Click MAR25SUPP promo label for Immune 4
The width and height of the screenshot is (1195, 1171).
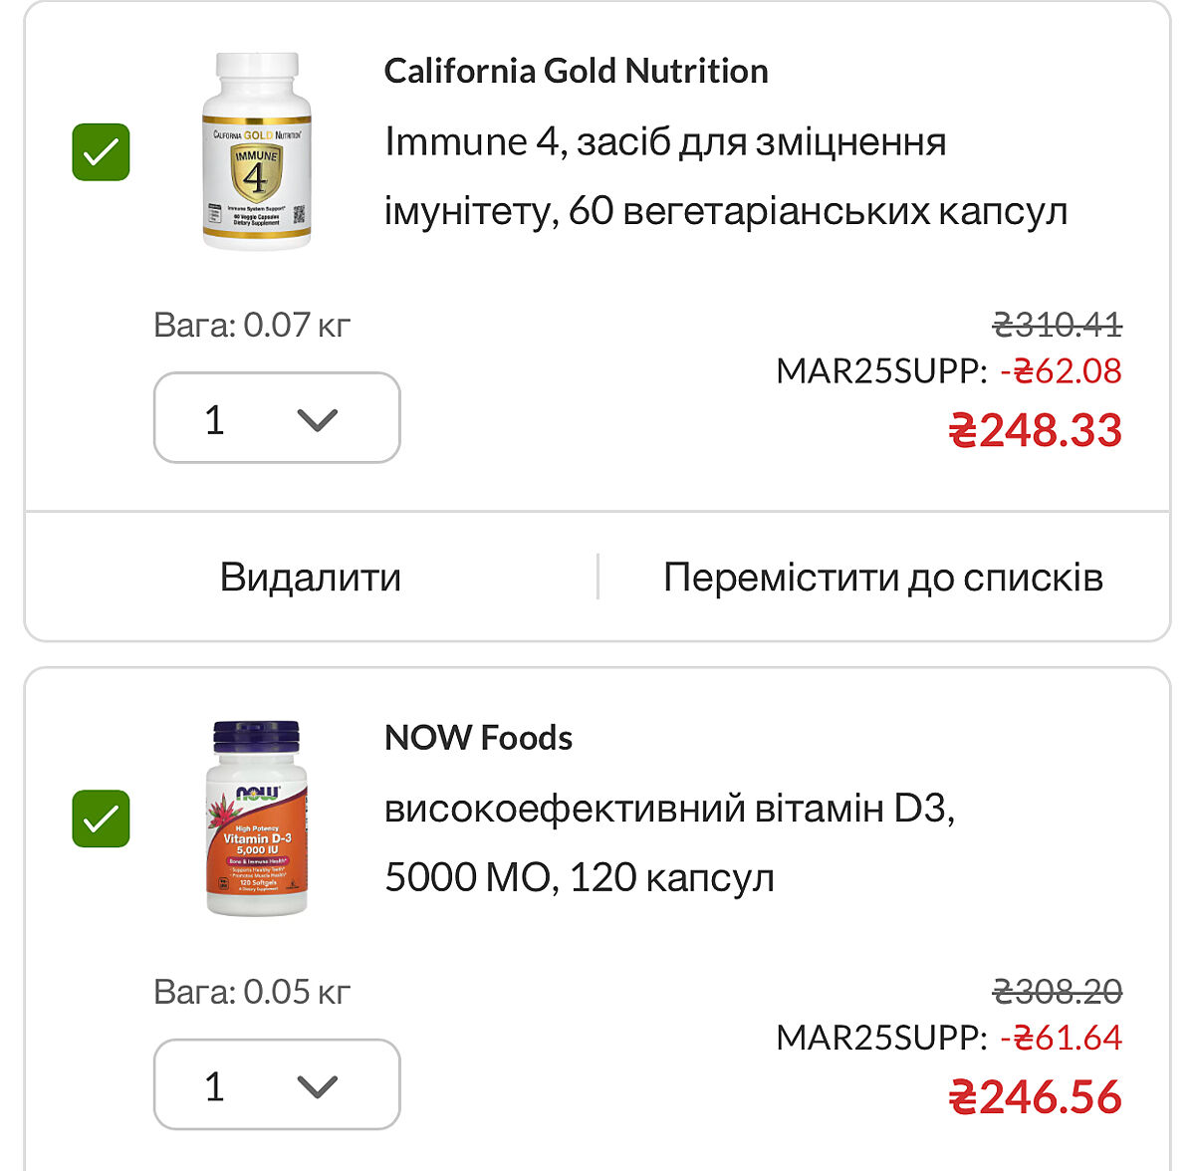pos(881,371)
